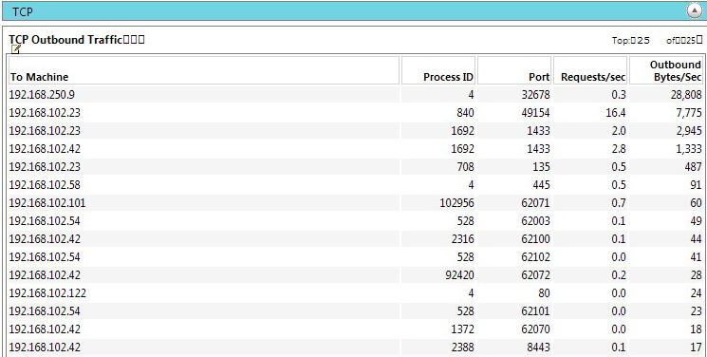This screenshot has width=707, height=357.
Task: Click port 62072 cell
Action: 535,275
